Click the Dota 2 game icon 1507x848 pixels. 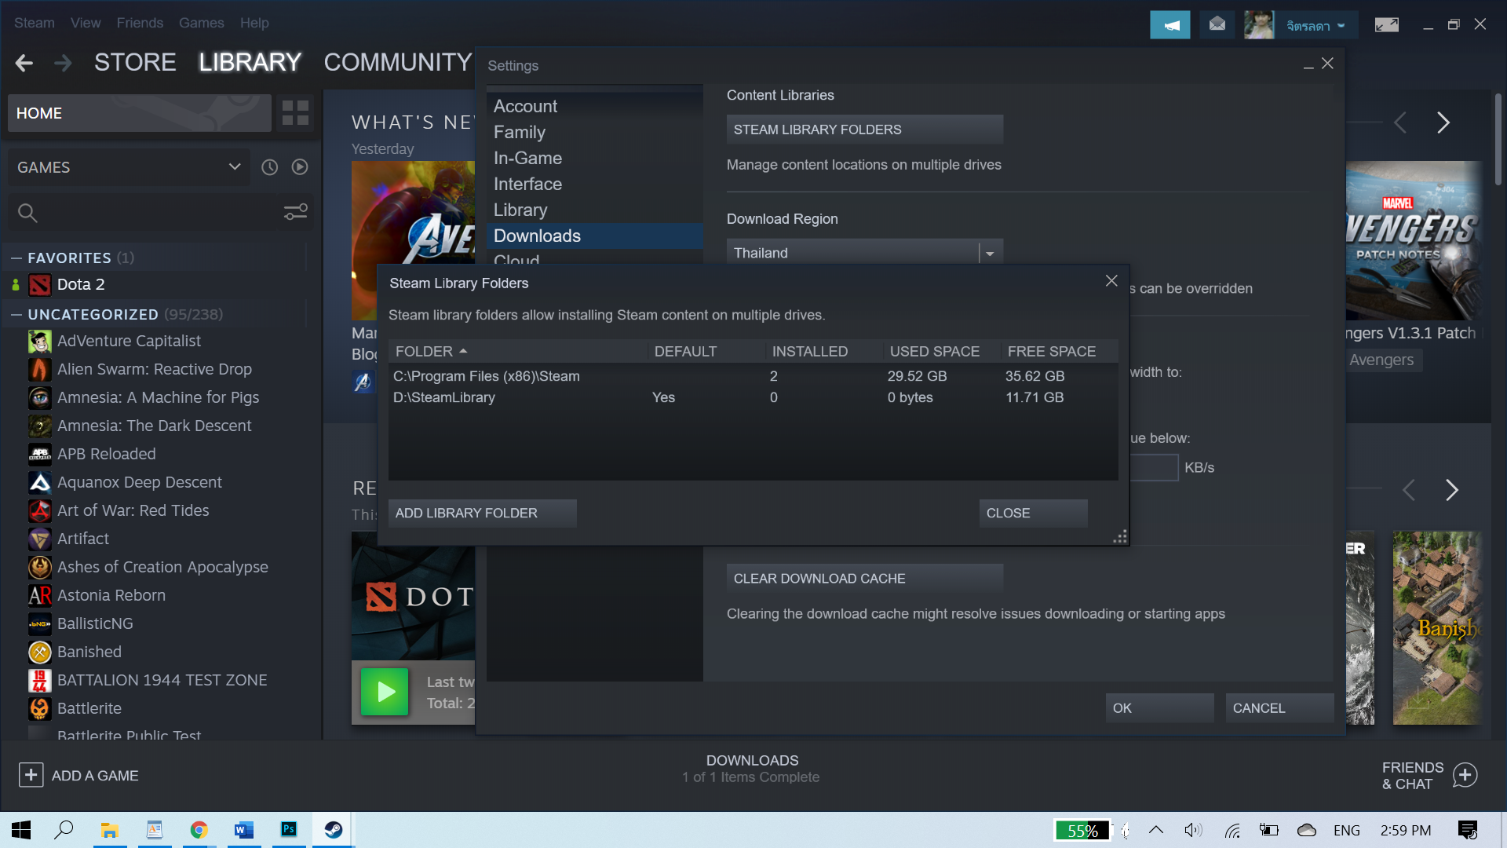point(40,285)
